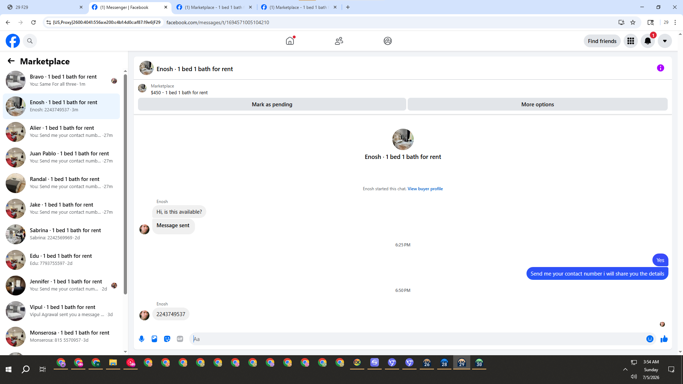Open conversation information icon

[661, 68]
